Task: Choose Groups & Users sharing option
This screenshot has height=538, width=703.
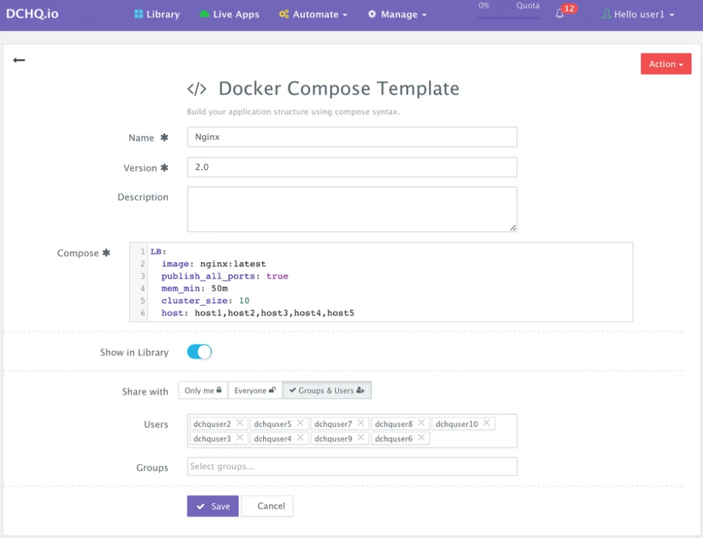Action: pyautogui.click(x=327, y=390)
